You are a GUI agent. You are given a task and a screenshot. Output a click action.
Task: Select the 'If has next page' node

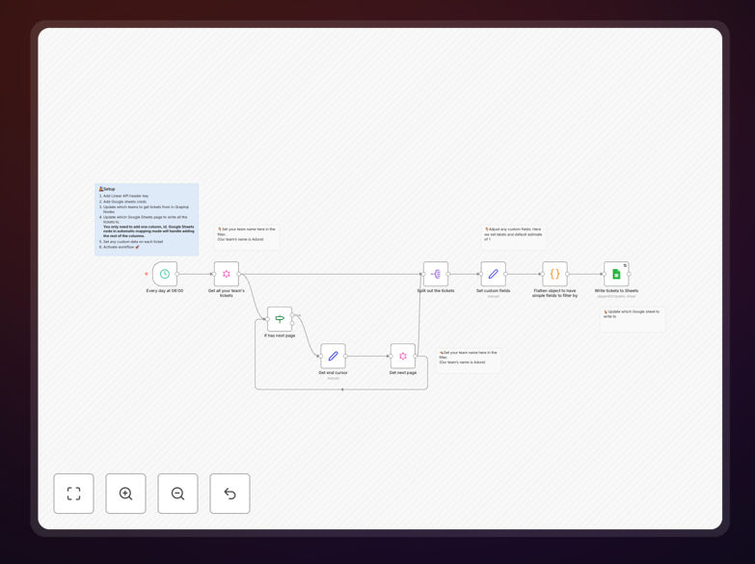280,319
